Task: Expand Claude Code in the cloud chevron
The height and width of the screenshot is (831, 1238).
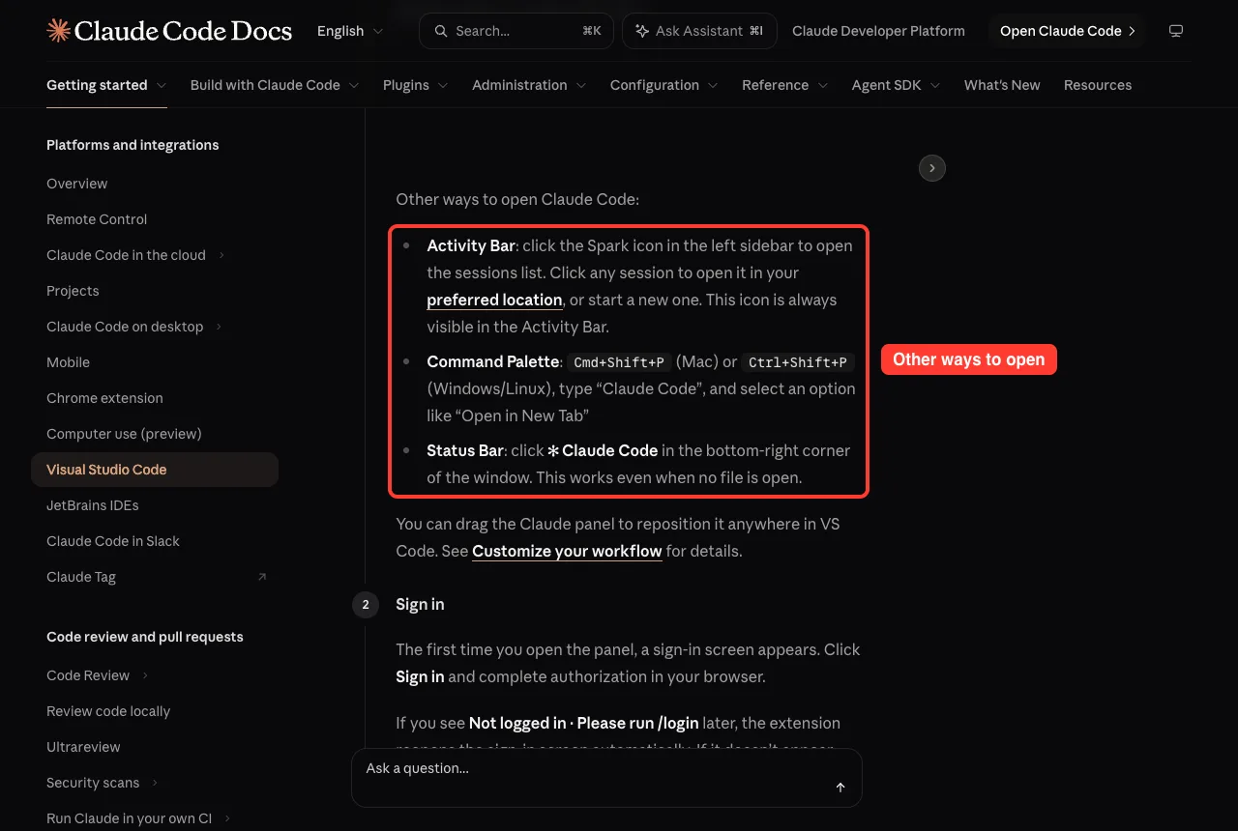Action: (221, 255)
